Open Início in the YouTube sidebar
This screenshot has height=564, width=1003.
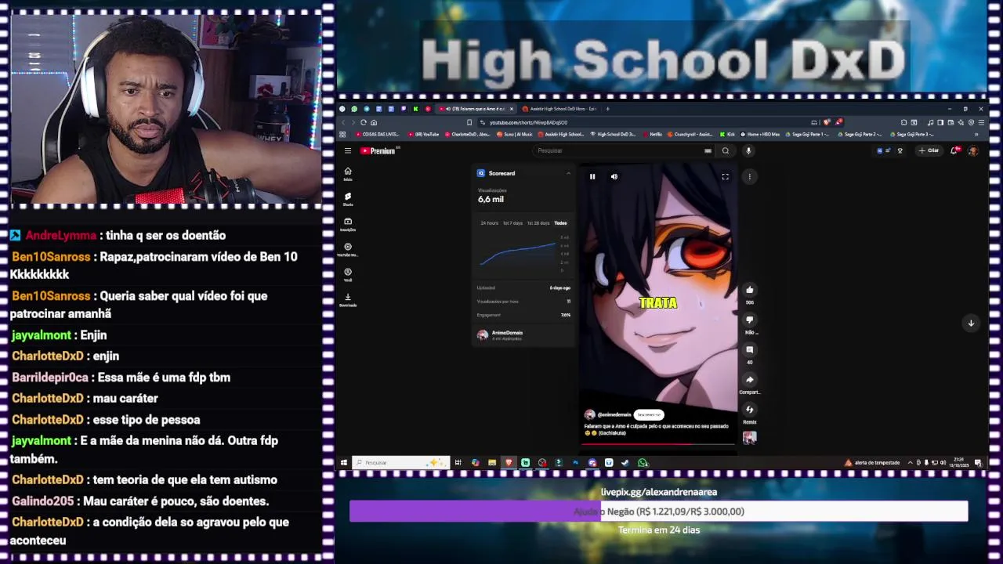tap(348, 174)
